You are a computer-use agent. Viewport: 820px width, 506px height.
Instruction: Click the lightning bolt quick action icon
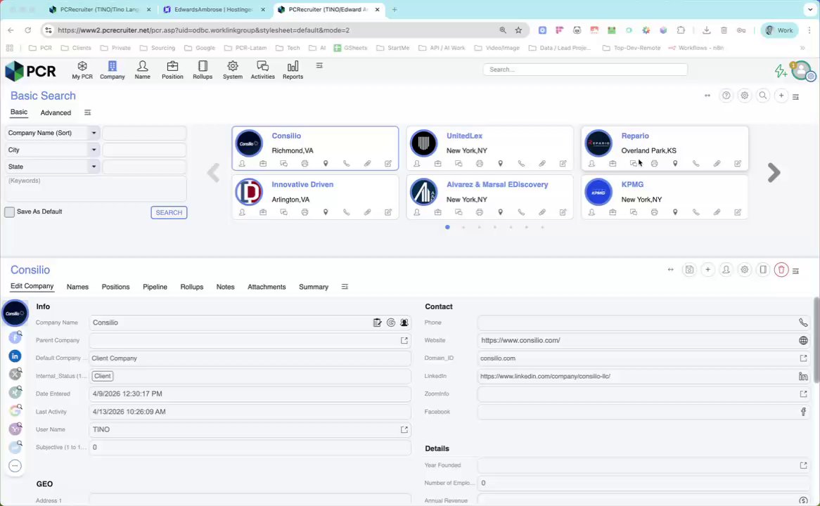coord(781,70)
